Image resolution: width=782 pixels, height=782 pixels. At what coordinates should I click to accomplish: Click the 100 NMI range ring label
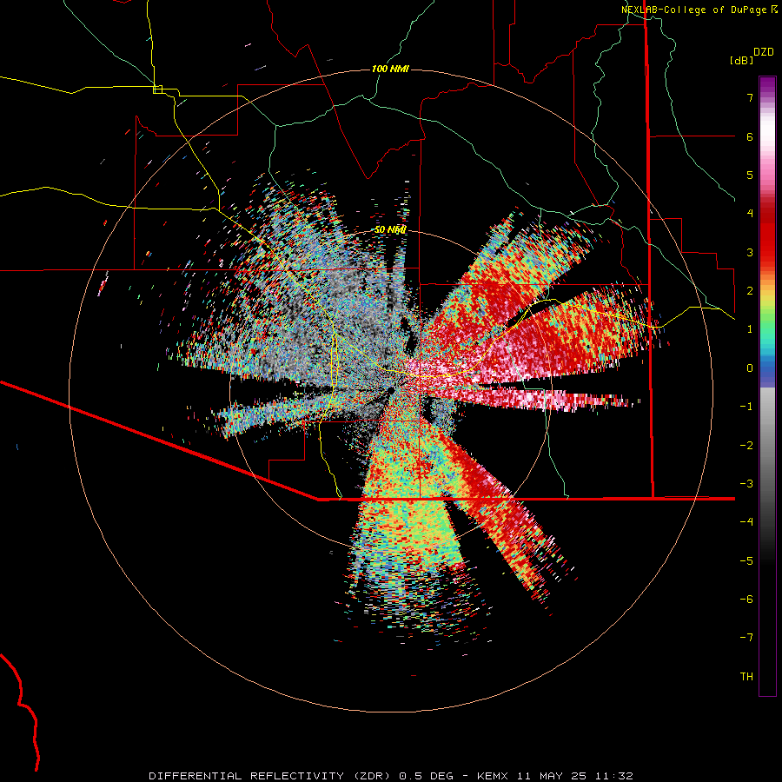pyautogui.click(x=390, y=69)
